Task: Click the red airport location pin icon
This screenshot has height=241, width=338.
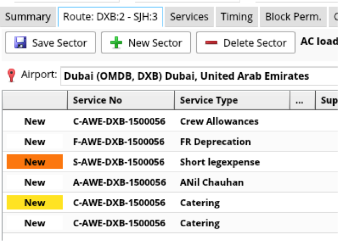Action: pos(11,76)
